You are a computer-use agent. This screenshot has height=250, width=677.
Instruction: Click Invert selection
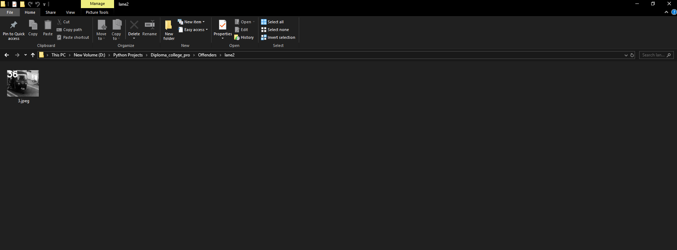click(278, 37)
